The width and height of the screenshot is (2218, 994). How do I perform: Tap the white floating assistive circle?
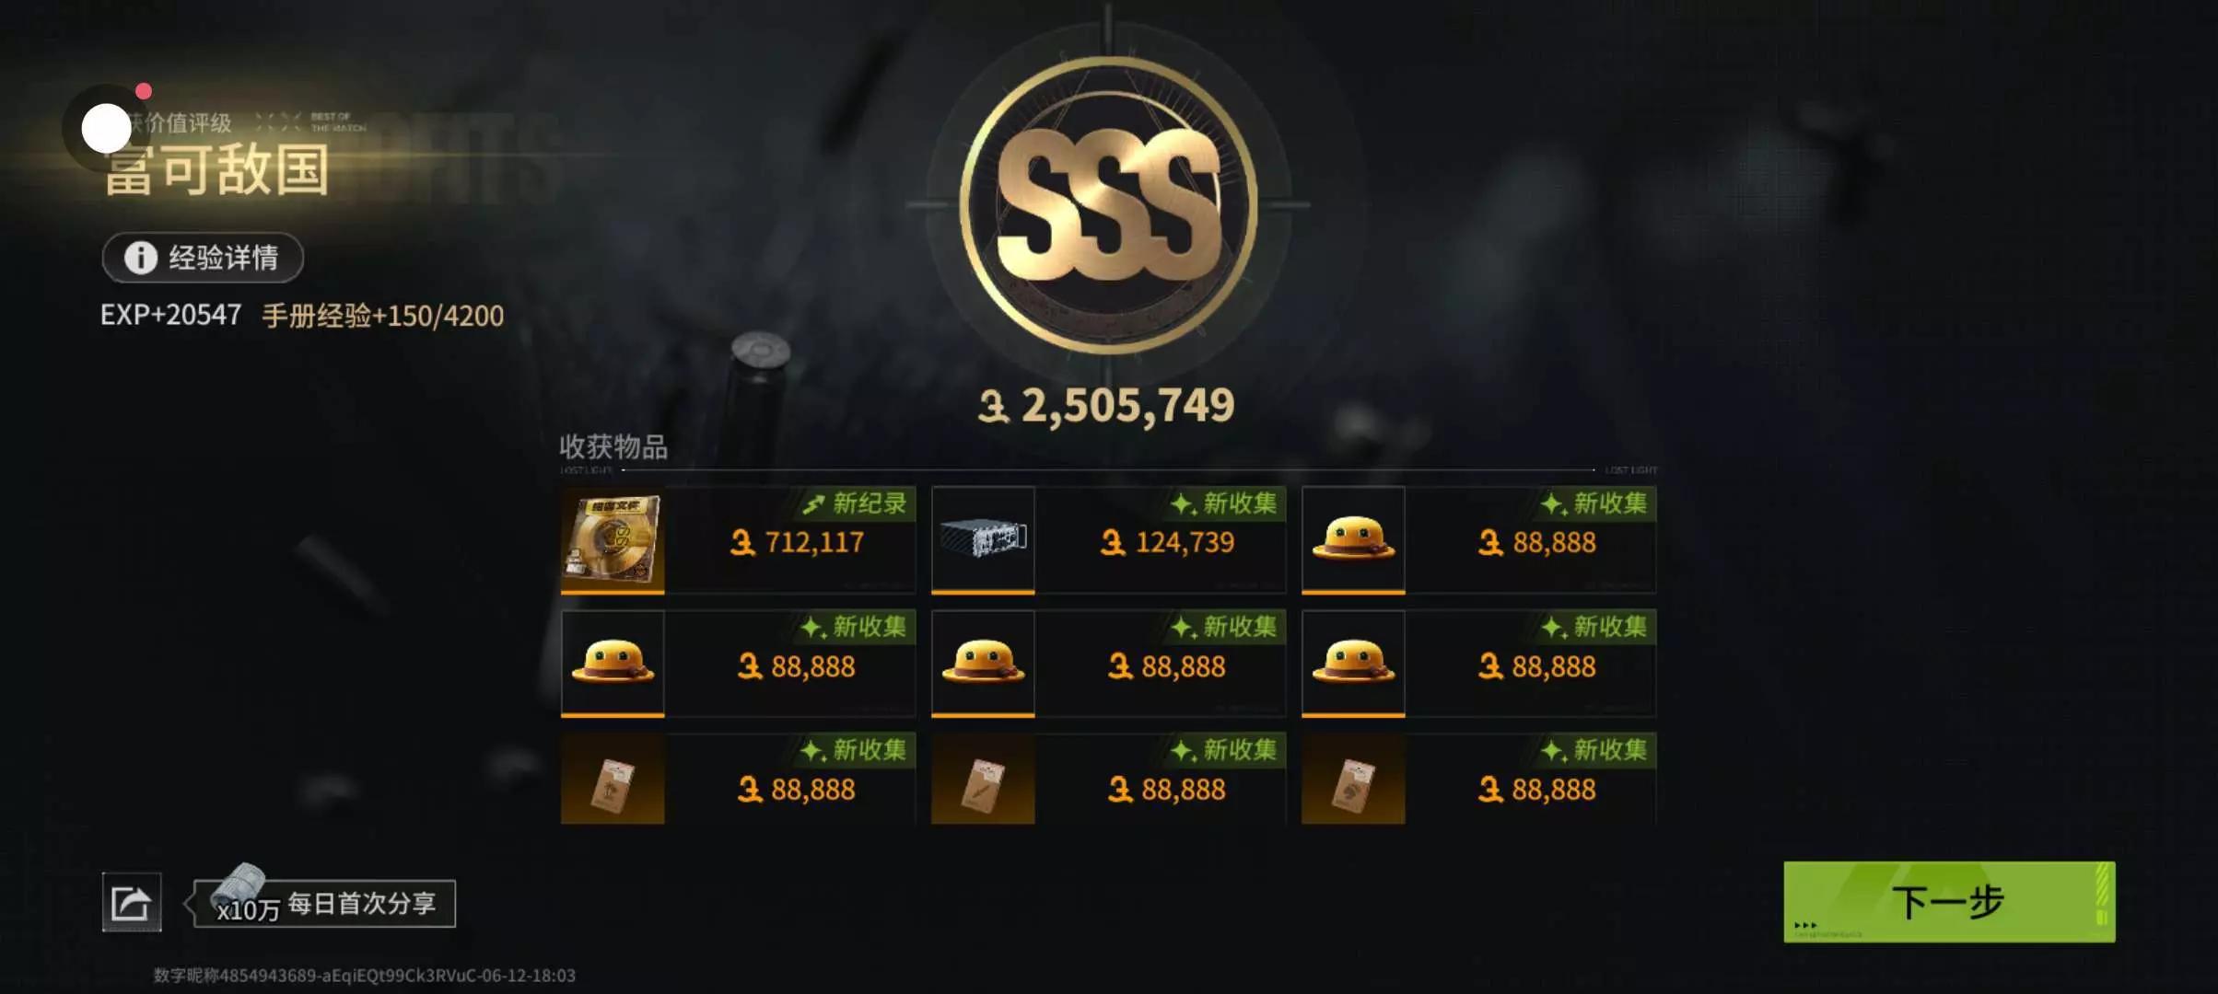(x=106, y=128)
